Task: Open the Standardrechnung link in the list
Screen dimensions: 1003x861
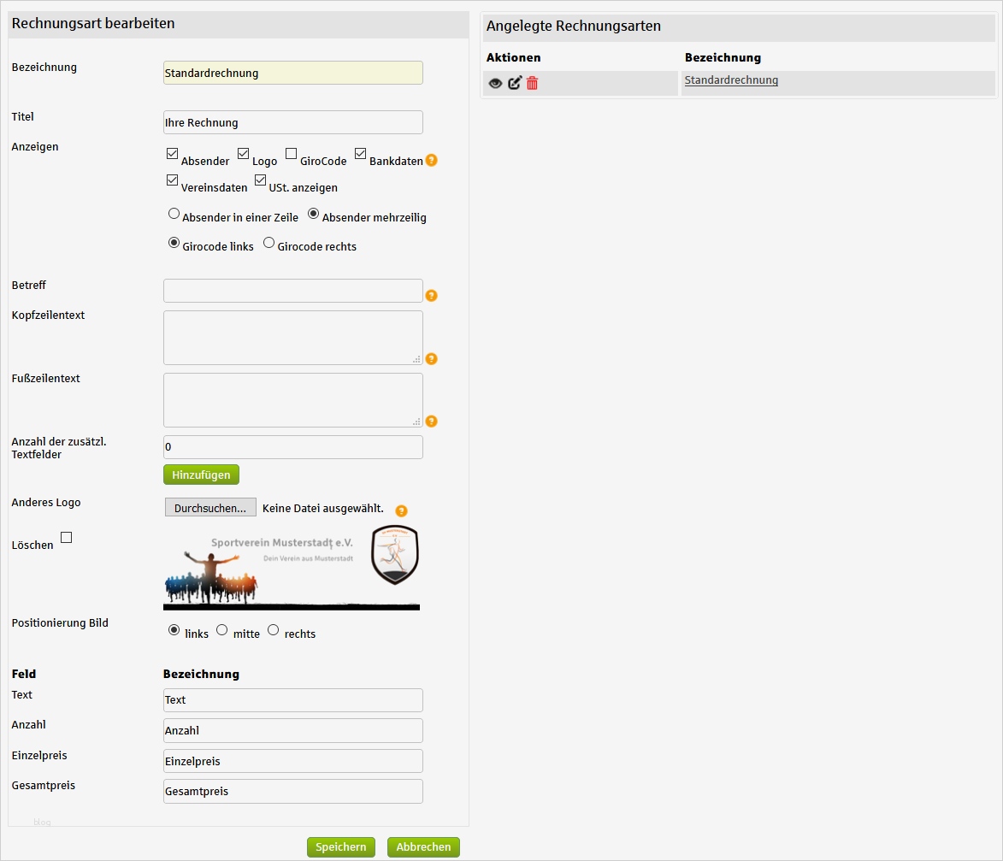Action: point(731,80)
